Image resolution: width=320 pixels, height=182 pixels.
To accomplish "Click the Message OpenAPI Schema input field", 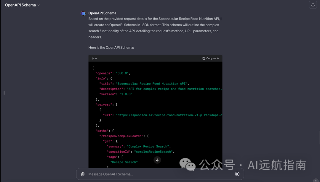I will click(x=160, y=174).
